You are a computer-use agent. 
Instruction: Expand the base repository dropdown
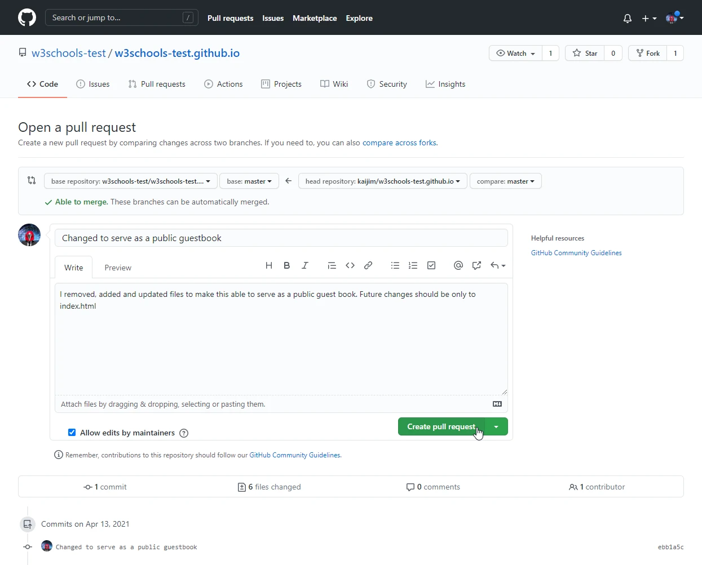click(130, 181)
